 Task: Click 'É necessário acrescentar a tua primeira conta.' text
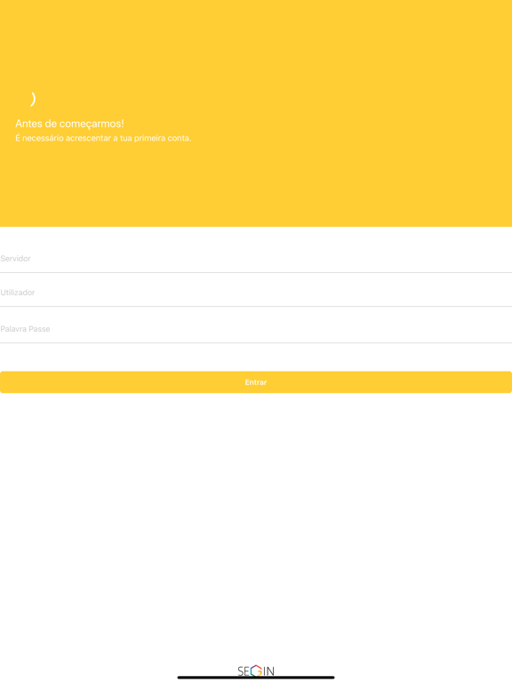103,138
